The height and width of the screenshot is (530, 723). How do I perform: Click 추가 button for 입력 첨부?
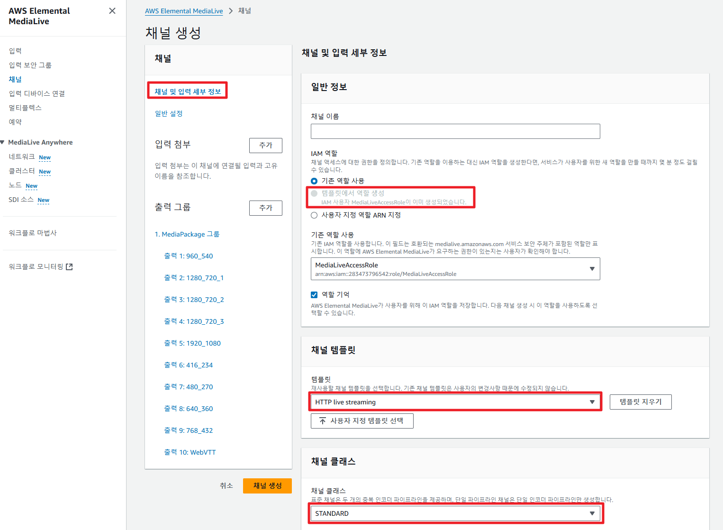pyautogui.click(x=266, y=145)
